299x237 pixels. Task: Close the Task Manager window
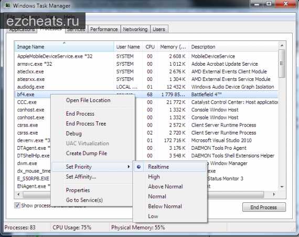pyautogui.click(x=286, y=4)
